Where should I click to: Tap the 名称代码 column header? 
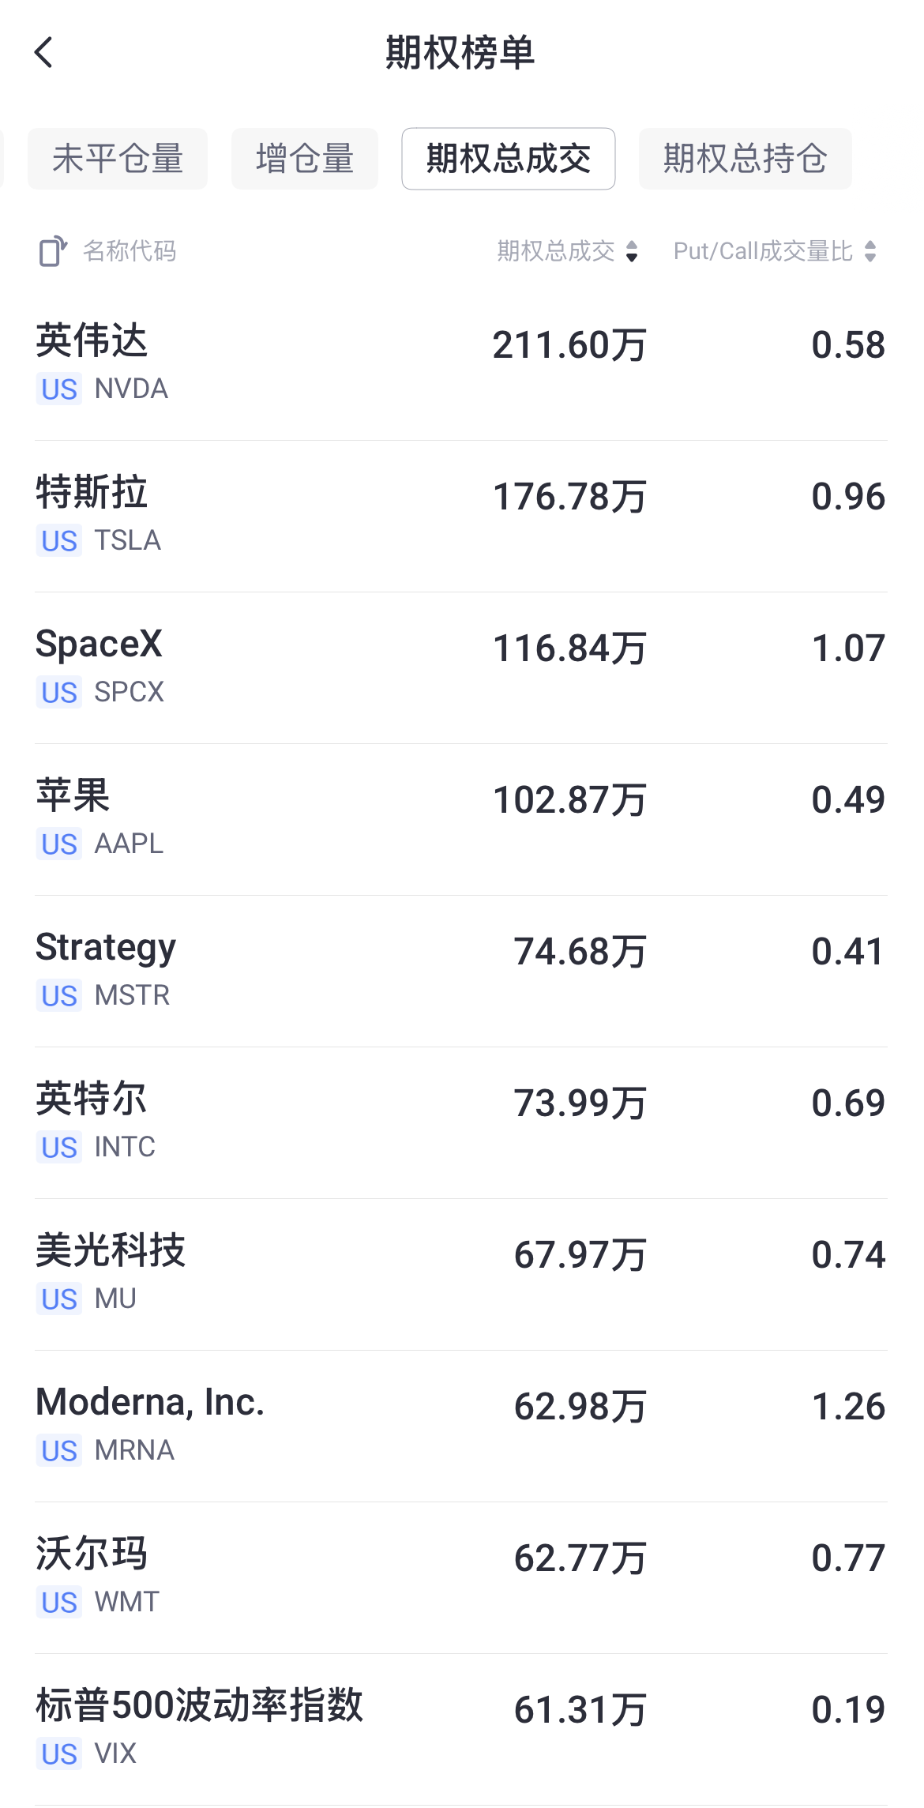point(130,251)
